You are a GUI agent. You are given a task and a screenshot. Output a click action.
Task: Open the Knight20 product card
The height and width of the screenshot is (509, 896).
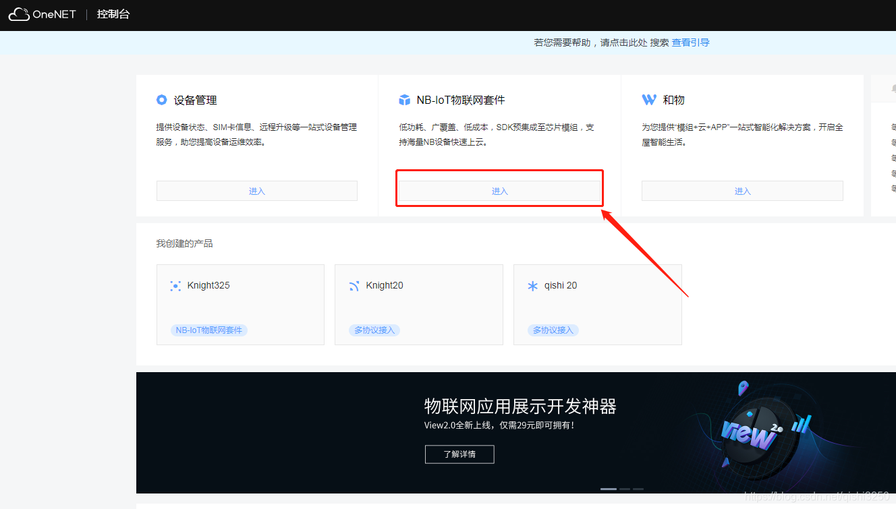419,305
